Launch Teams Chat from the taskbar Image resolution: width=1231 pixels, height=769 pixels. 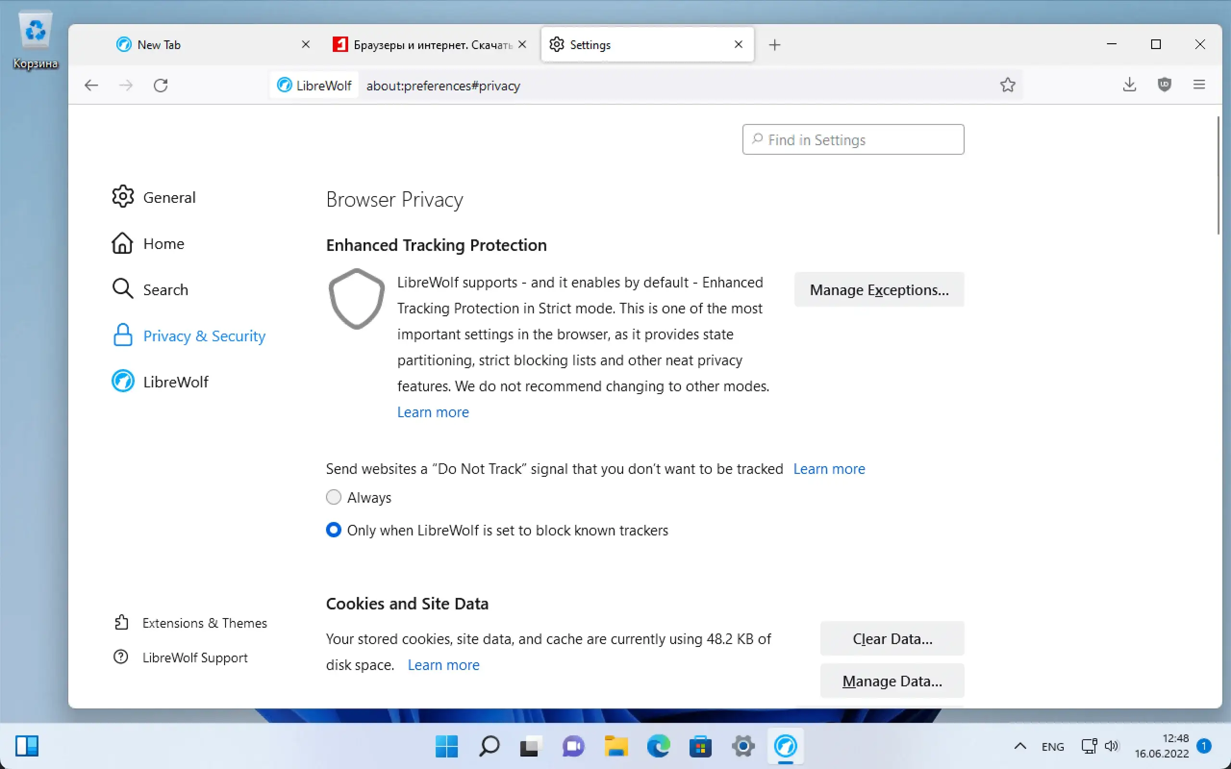click(x=573, y=746)
